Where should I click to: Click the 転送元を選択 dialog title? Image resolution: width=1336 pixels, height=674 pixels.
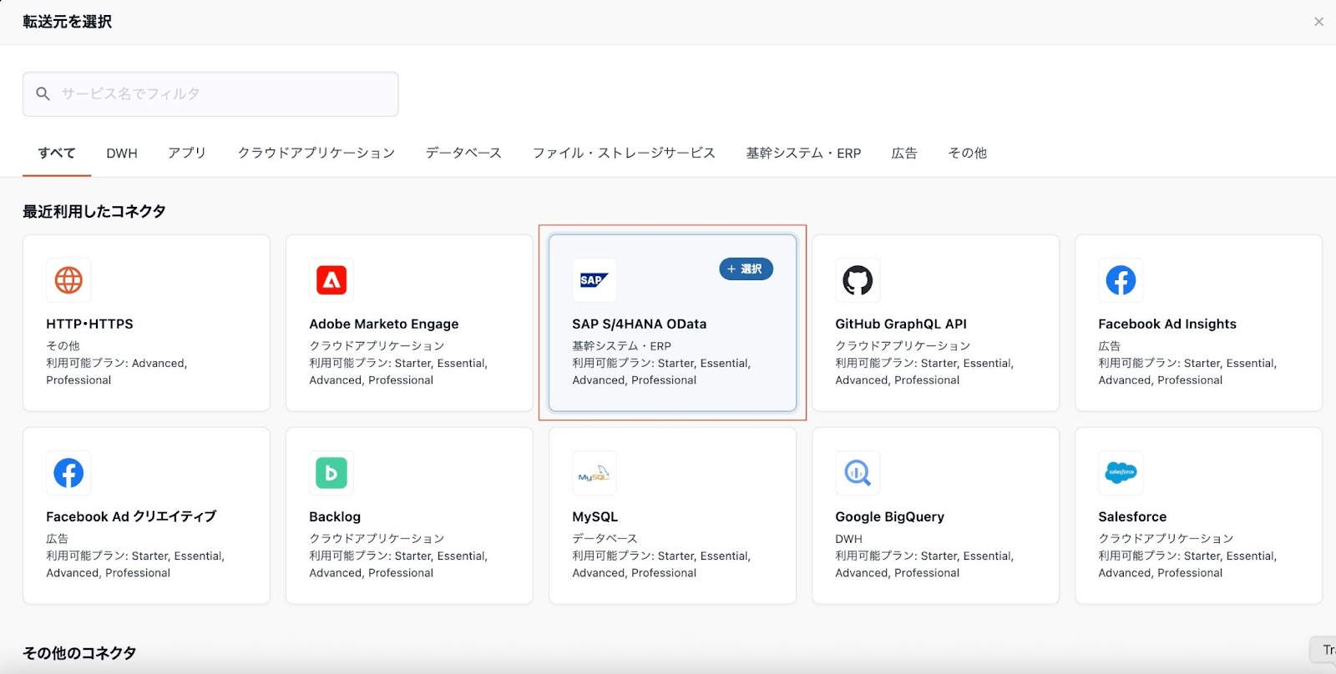click(68, 22)
